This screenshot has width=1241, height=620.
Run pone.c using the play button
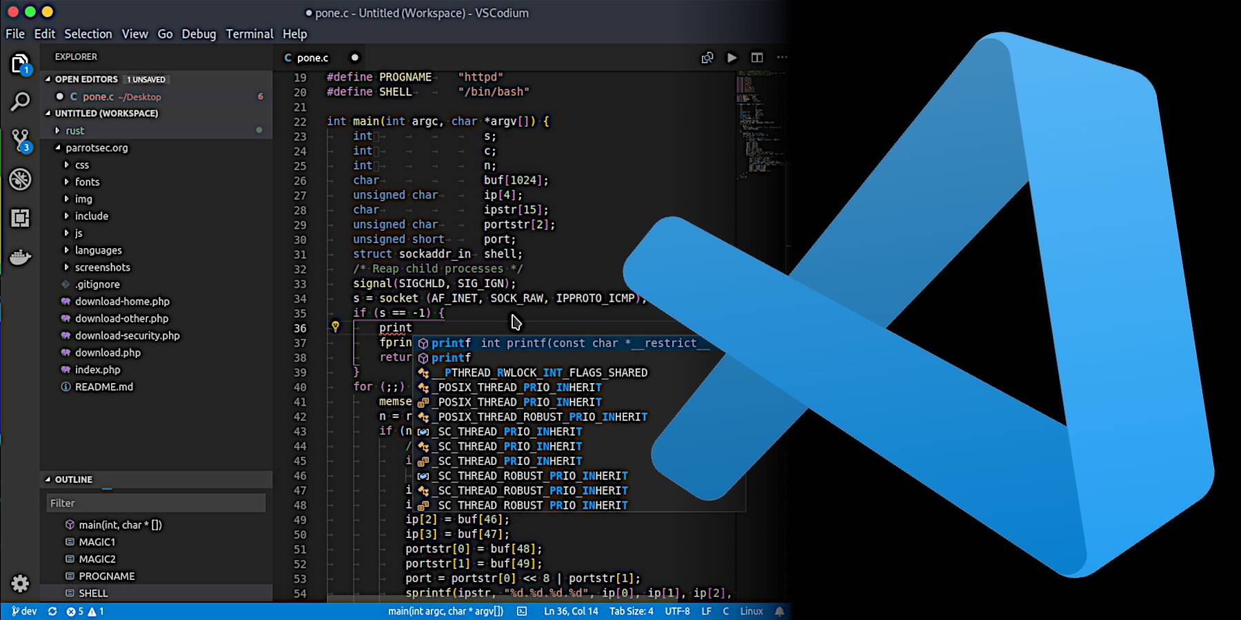[x=732, y=58]
